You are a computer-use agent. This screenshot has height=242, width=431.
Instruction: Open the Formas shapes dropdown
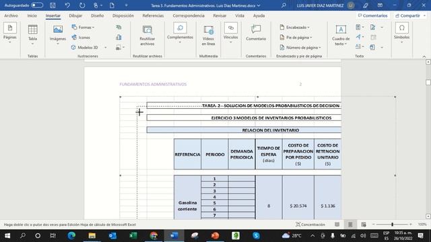[83, 27]
